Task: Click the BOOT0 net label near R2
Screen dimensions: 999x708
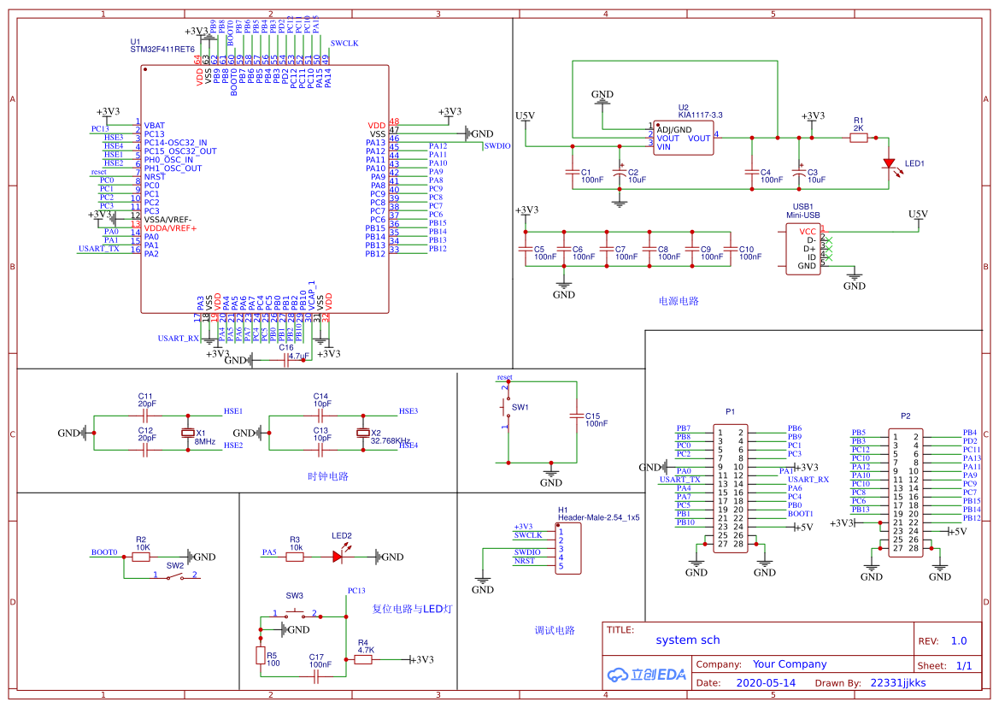Action: click(x=104, y=552)
